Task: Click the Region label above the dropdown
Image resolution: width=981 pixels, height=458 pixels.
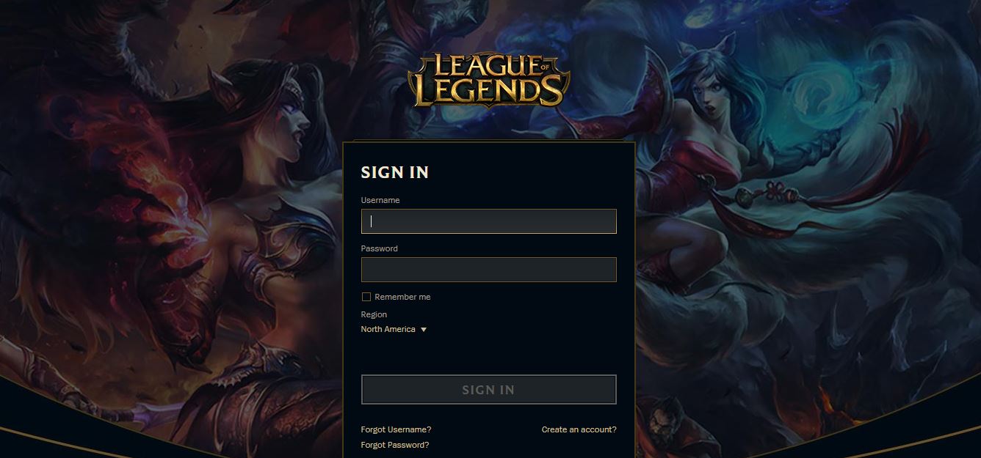Action: tap(374, 314)
